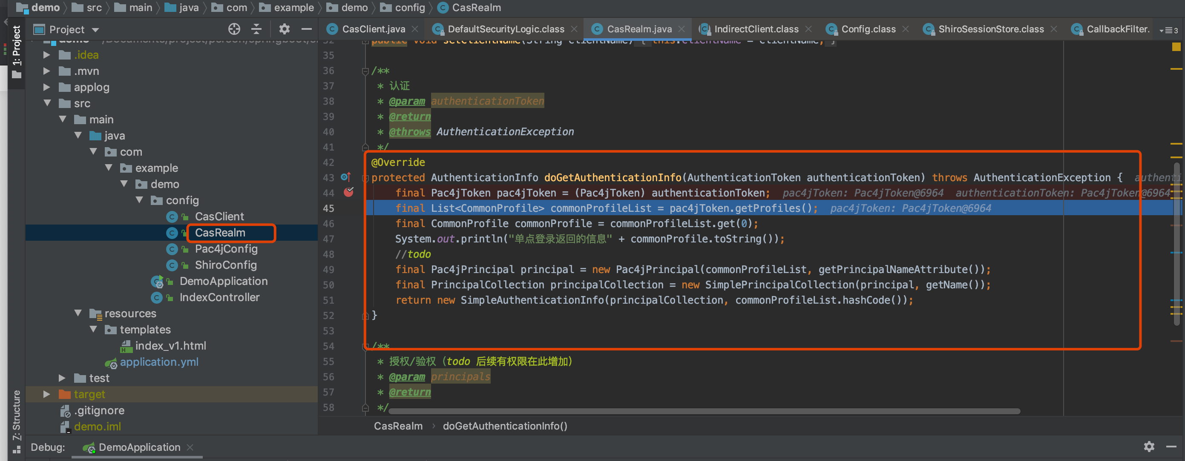Collapse the resources folder
Image resolution: width=1185 pixels, height=461 pixels.
point(78,313)
